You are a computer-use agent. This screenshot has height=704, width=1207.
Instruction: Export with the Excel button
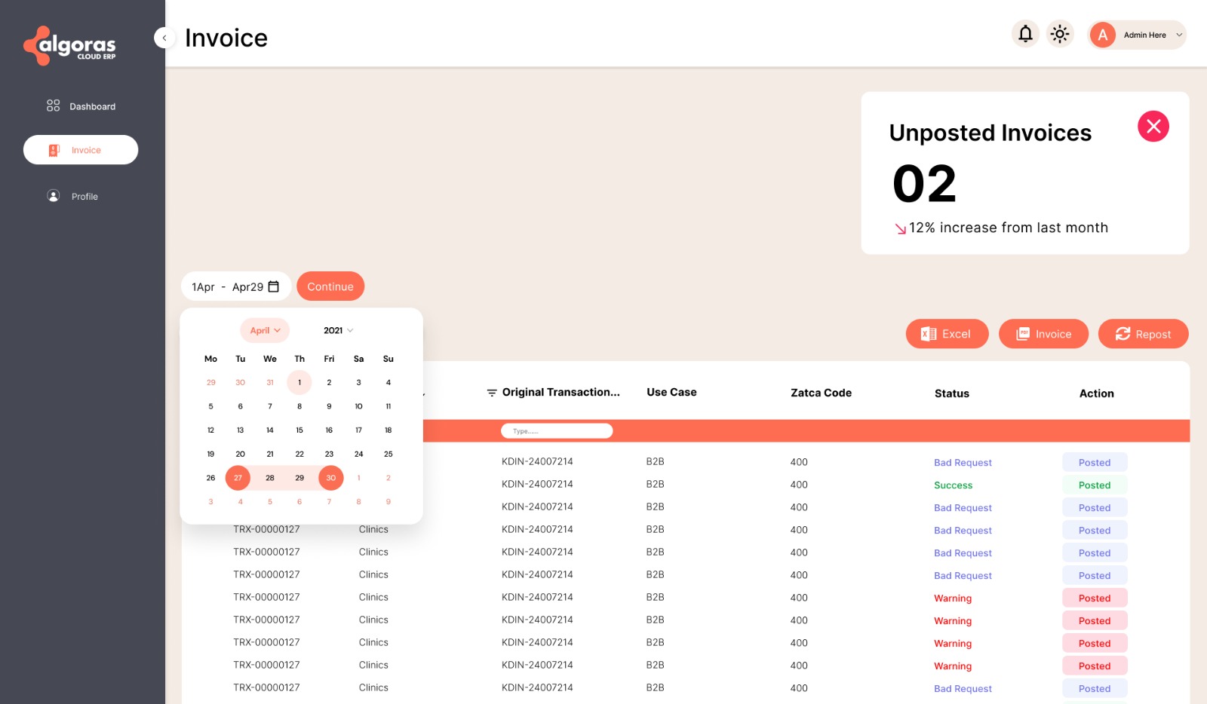(x=947, y=334)
